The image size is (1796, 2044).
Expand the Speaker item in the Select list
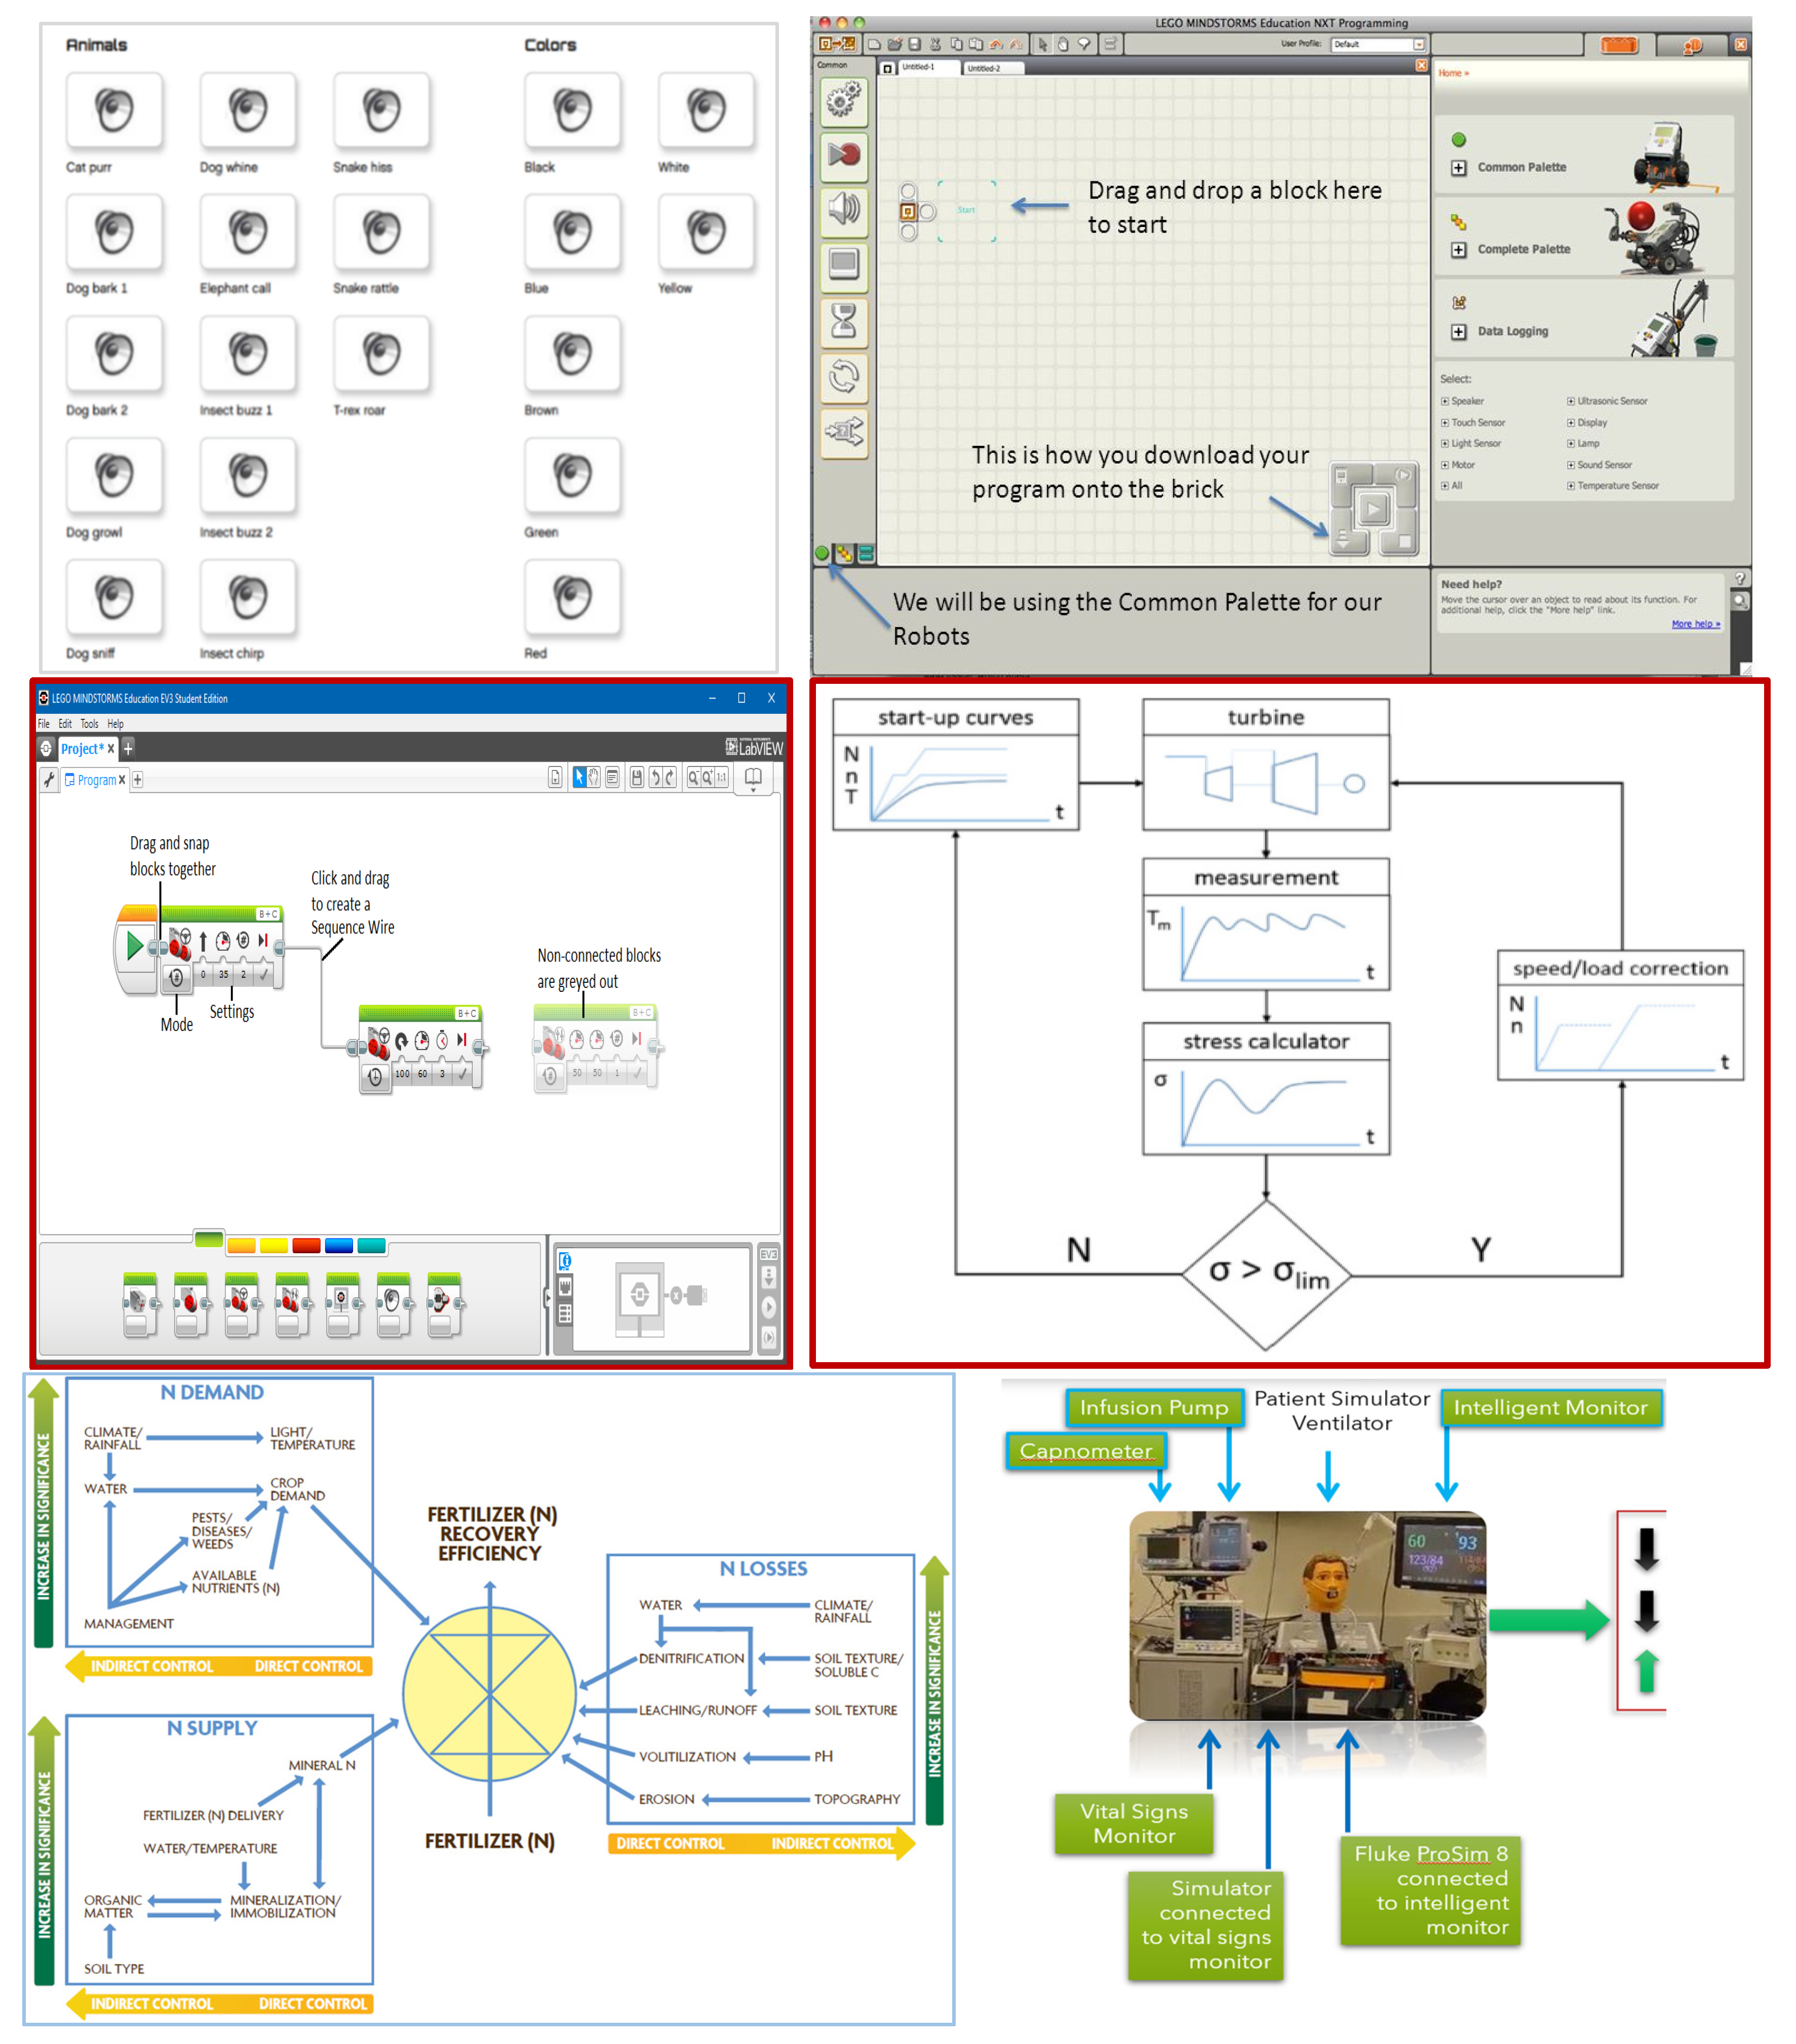pyautogui.click(x=1446, y=401)
